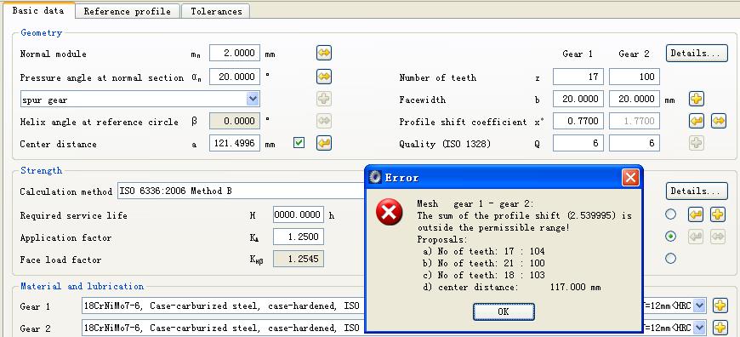Click sizing arrow icon next to Center distance
The height and width of the screenshot is (337, 740).
coord(324,143)
